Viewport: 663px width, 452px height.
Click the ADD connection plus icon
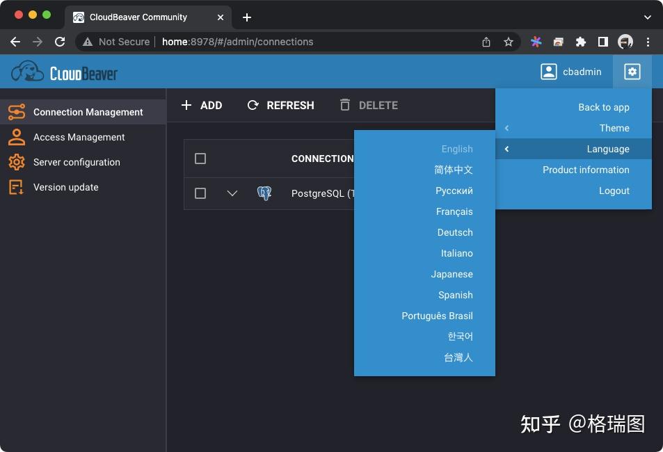186,105
